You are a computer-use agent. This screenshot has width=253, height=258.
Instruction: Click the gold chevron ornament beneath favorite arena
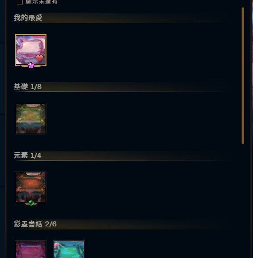(31, 66)
